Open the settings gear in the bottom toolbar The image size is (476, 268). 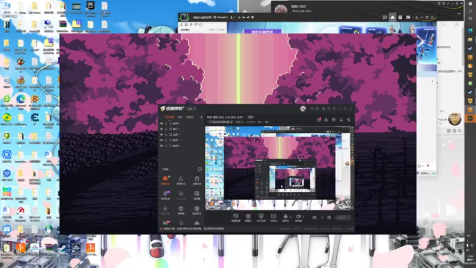point(329,217)
